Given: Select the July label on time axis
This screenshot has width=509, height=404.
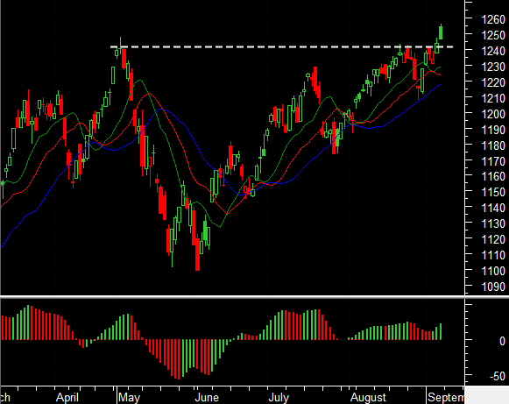Looking at the screenshot, I should point(279,398).
